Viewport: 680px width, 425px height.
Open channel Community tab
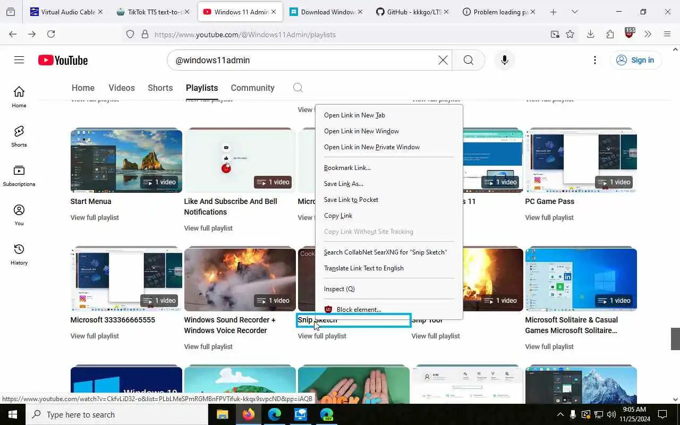[252, 88]
